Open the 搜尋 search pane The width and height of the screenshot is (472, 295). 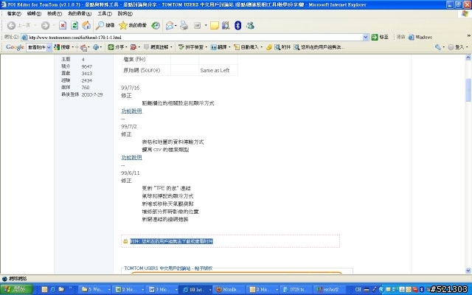[105, 26]
